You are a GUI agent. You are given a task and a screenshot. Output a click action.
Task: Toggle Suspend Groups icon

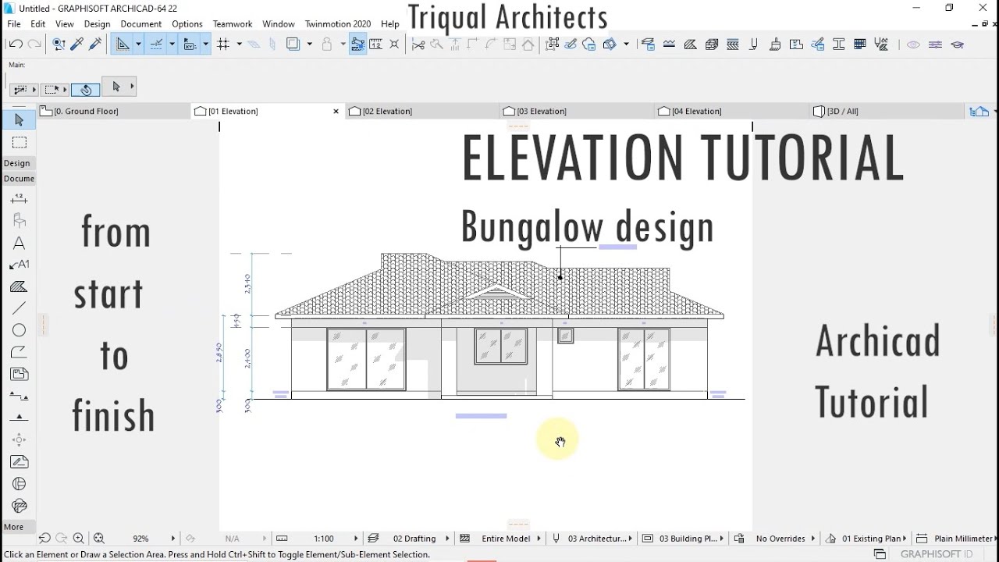click(327, 44)
